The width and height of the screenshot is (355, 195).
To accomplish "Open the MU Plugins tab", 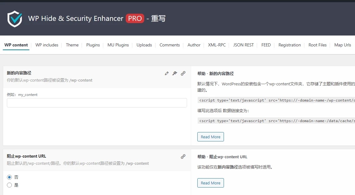I will coord(118,45).
